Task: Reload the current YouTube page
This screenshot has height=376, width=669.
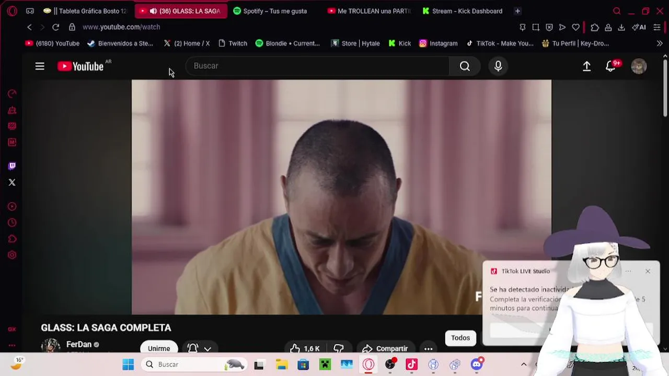Action: pyautogui.click(x=55, y=27)
